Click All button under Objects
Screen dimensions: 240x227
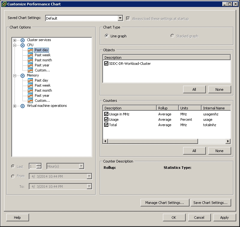(x=195, y=89)
